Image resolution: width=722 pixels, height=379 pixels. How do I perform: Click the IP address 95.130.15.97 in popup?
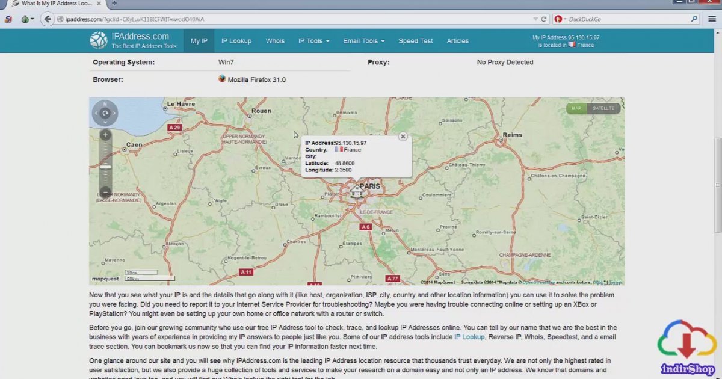tap(351, 143)
